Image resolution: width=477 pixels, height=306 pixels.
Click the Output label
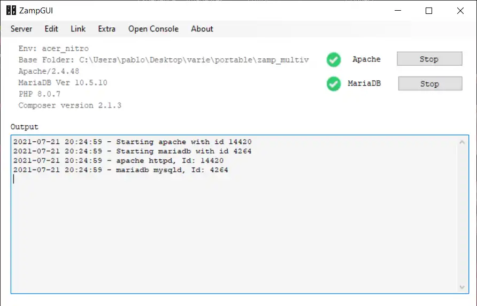pos(25,127)
